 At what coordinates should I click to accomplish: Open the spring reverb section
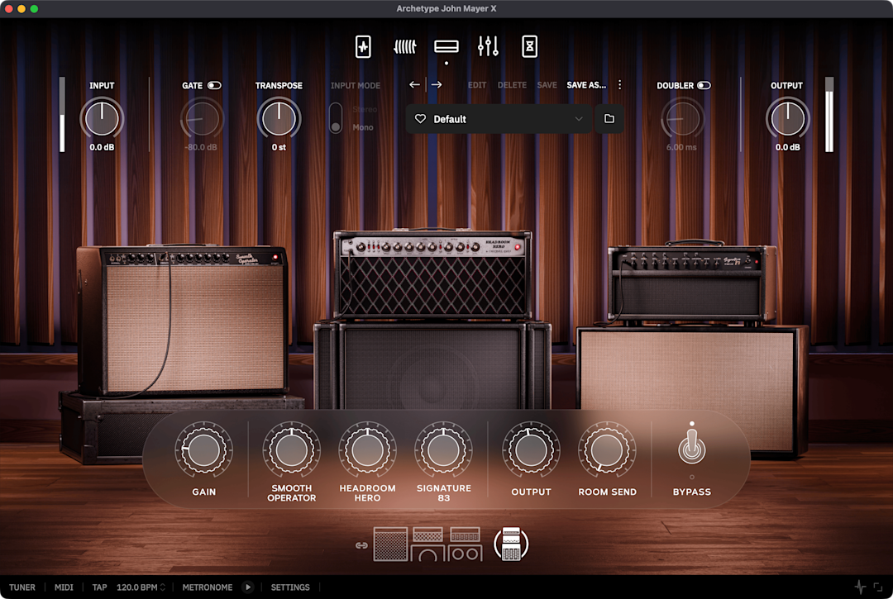pos(404,46)
